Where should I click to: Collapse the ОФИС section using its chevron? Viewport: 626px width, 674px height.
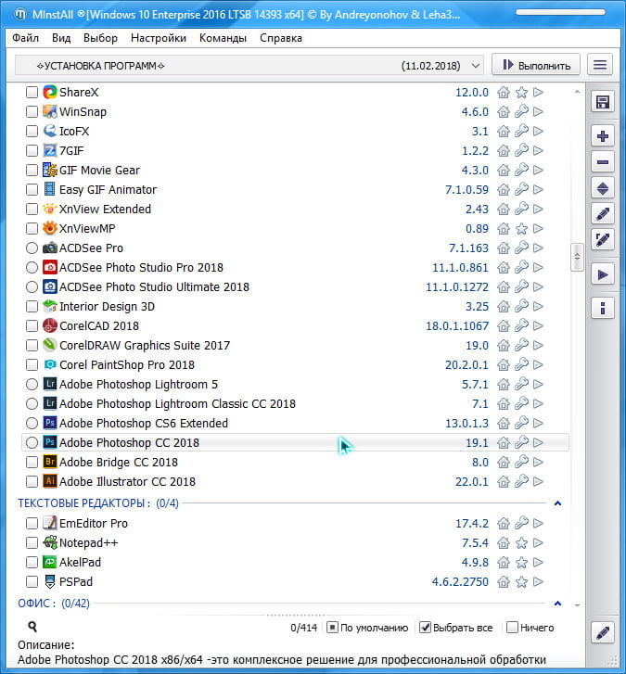coord(557,604)
